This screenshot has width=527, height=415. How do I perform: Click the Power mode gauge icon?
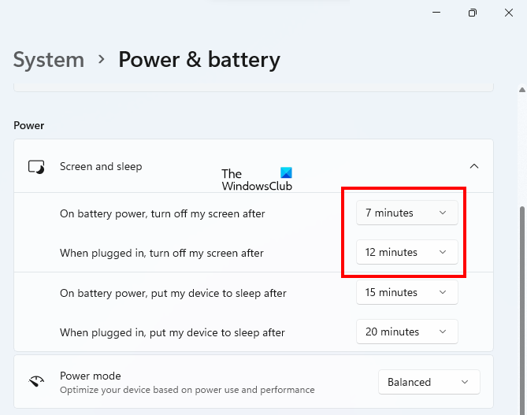[36, 382]
